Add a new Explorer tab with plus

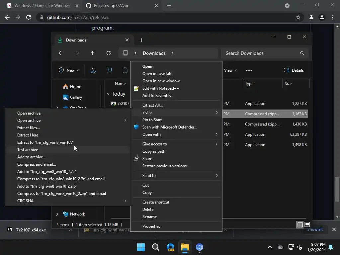tap(141, 40)
